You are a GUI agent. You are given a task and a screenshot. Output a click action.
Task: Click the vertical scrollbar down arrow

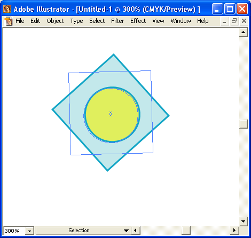click(244, 221)
